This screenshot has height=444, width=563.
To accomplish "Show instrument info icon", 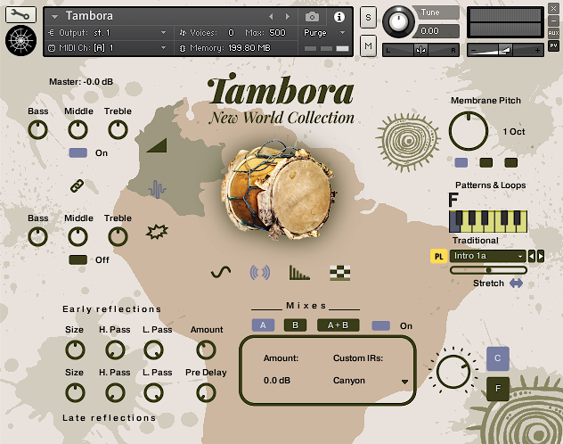I will click(339, 17).
